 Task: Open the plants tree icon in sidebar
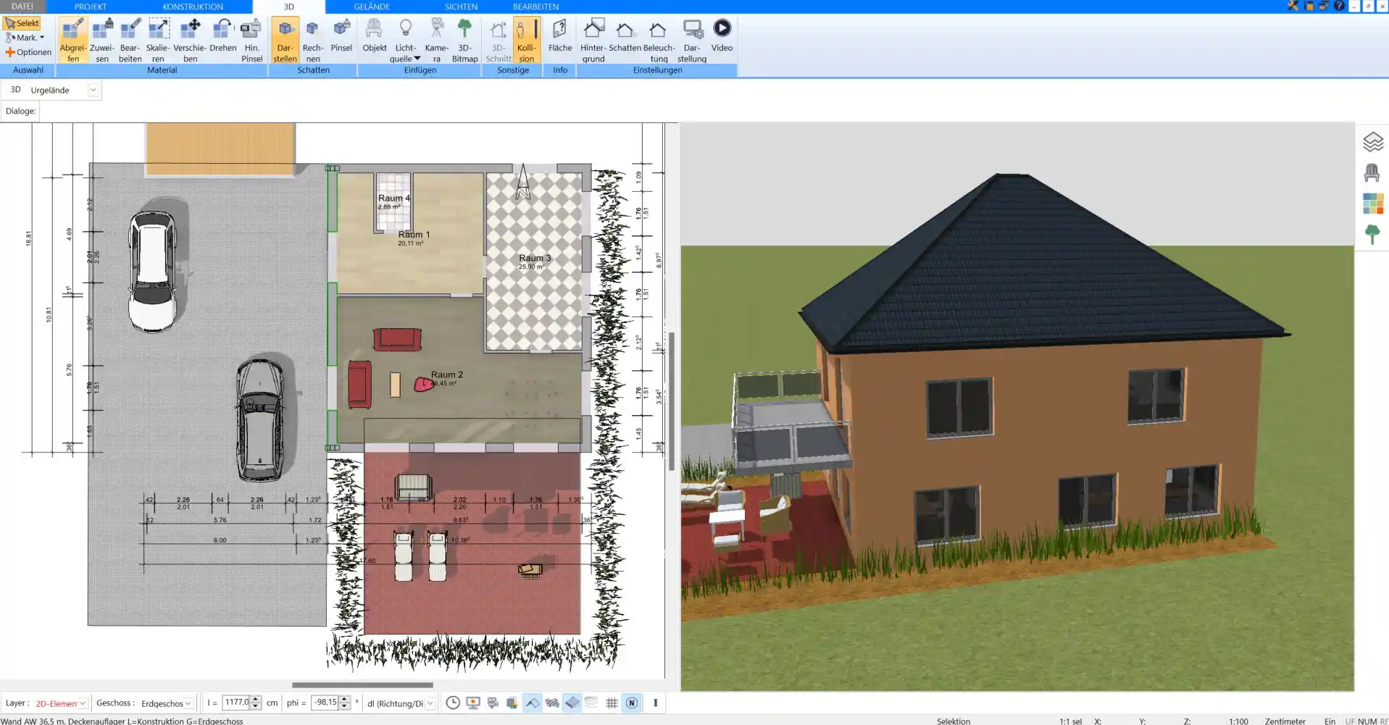tap(1372, 234)
